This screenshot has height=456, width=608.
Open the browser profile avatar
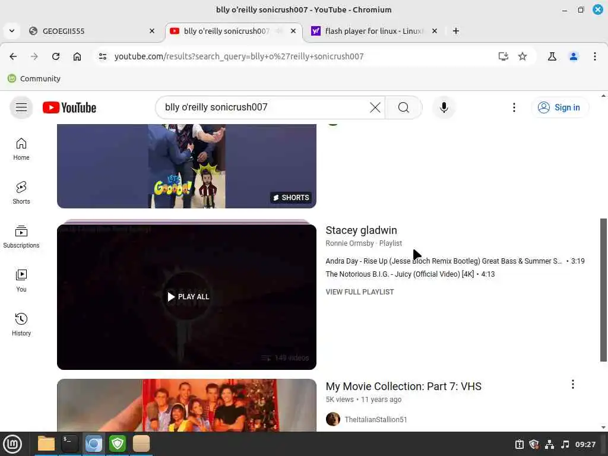click(574, 56)
